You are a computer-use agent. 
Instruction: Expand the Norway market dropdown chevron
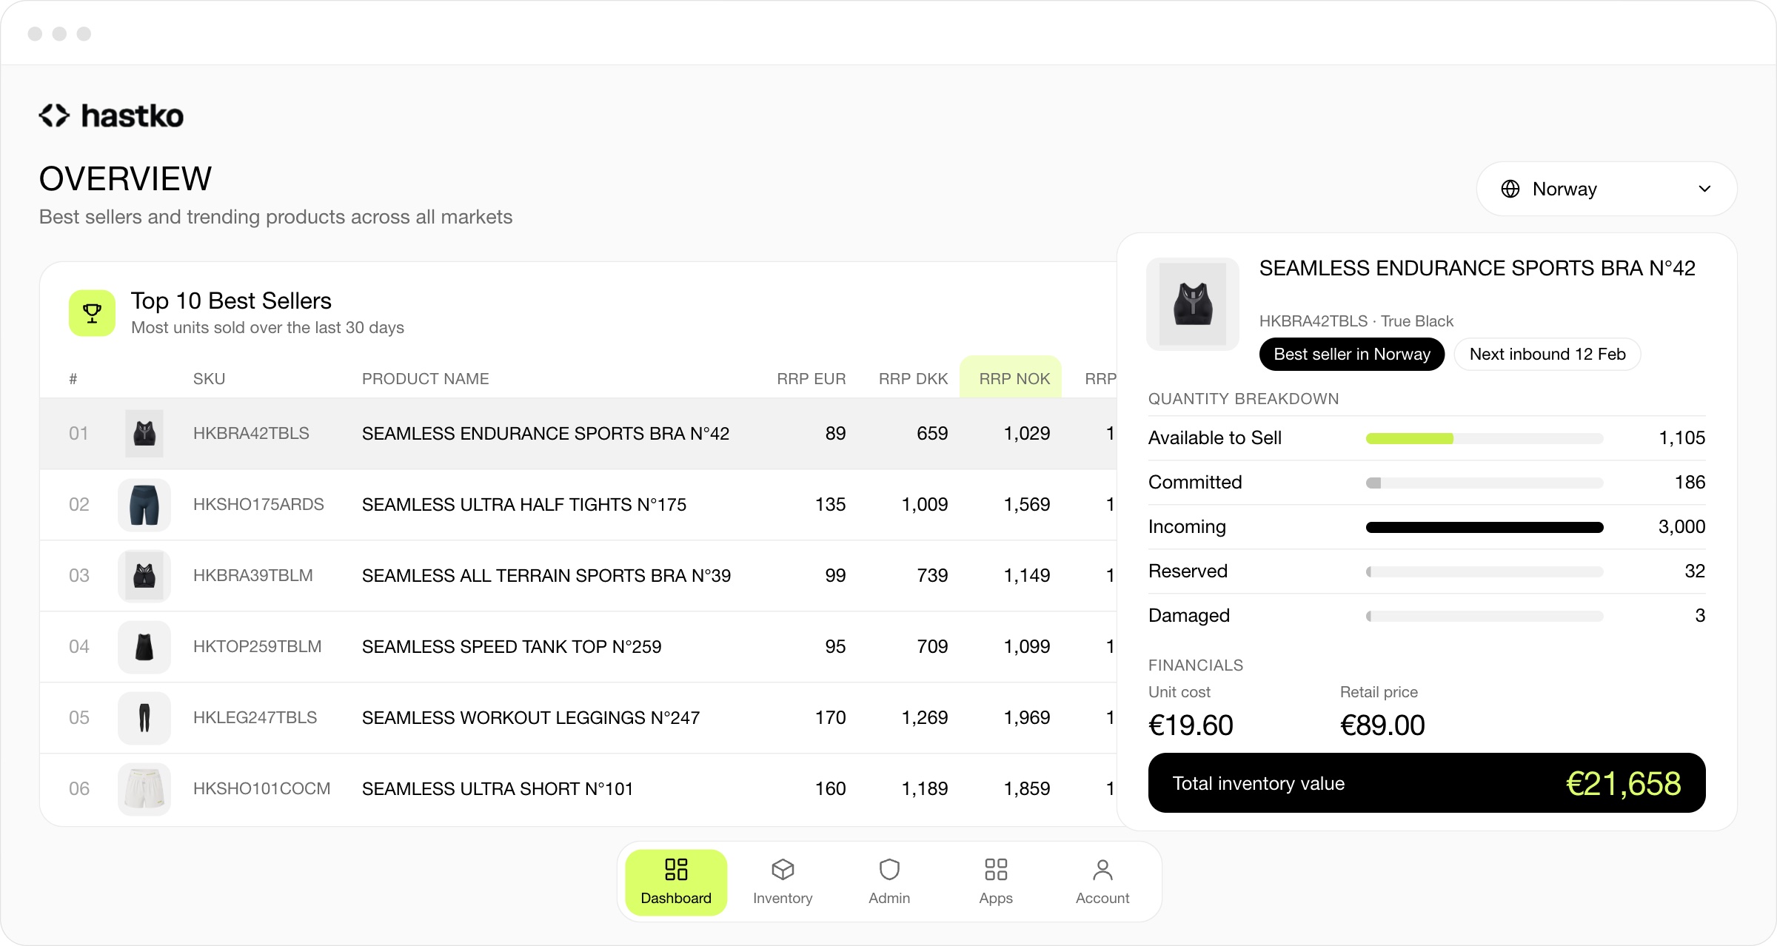tap(1704, 189)
